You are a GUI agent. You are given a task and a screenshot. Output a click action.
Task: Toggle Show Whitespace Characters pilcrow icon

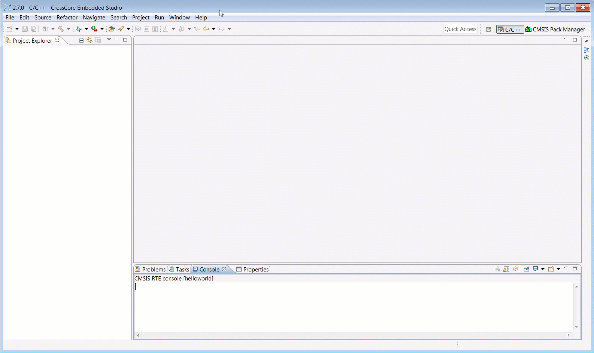point(155,29)
